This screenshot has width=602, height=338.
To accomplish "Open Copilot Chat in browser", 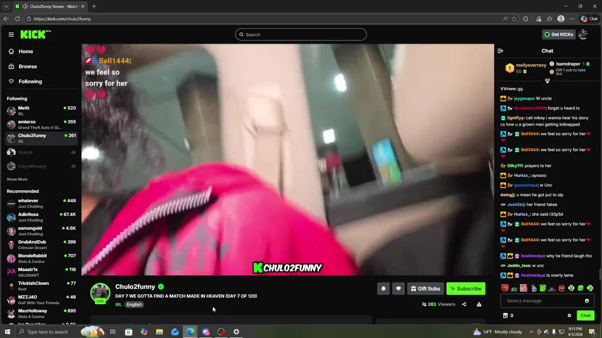I will 589,19.
